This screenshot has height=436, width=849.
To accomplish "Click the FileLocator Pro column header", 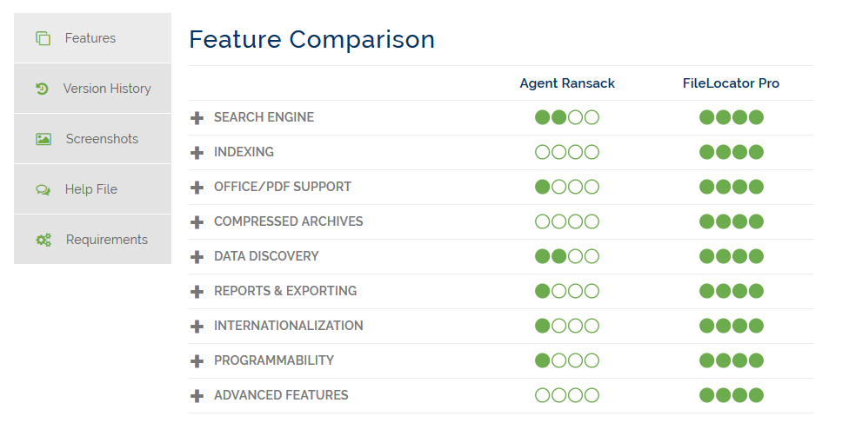I will [x=731, y=83].
